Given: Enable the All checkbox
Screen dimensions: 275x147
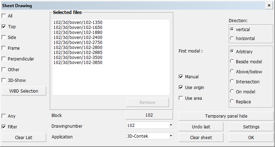Looking at the screenshot, I should tap(4, 16).
